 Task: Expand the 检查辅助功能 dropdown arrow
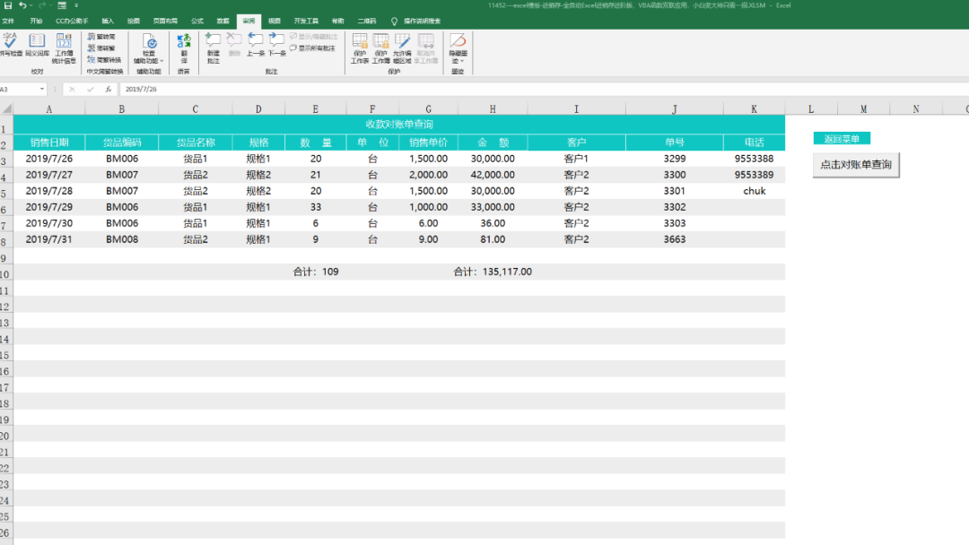161,61
